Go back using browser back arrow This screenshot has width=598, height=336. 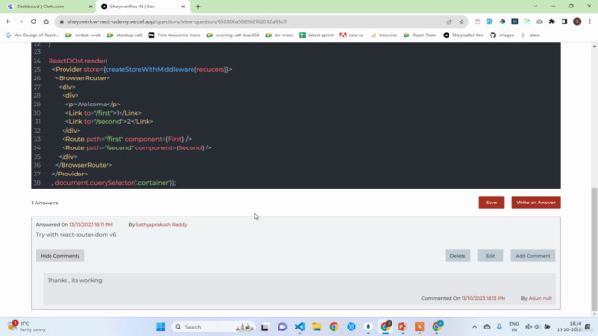[x=8, y=21]
